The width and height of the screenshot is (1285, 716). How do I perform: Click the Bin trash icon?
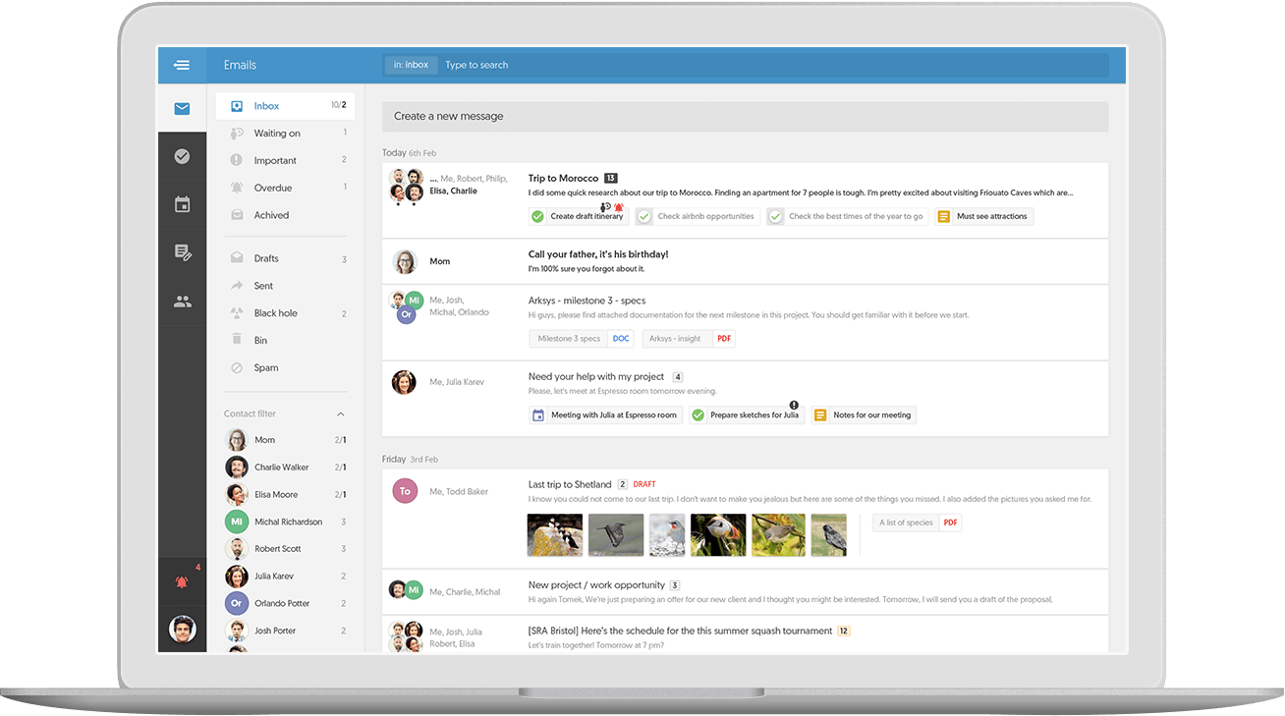coord(237,340)
